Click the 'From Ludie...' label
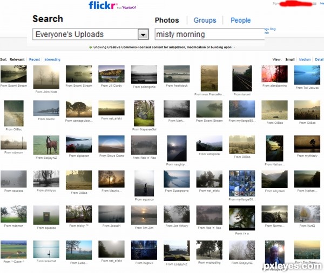324x273 pixels. click(x=79, y=263)
